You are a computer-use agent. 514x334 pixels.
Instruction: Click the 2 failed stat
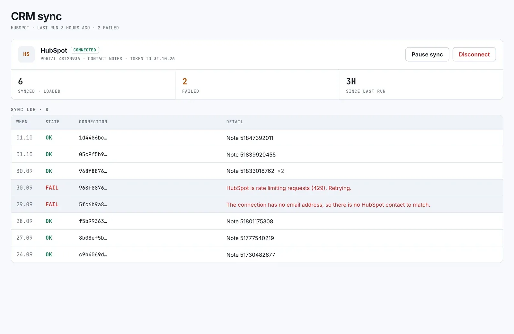pyautogui.click(x=257, y=85)
